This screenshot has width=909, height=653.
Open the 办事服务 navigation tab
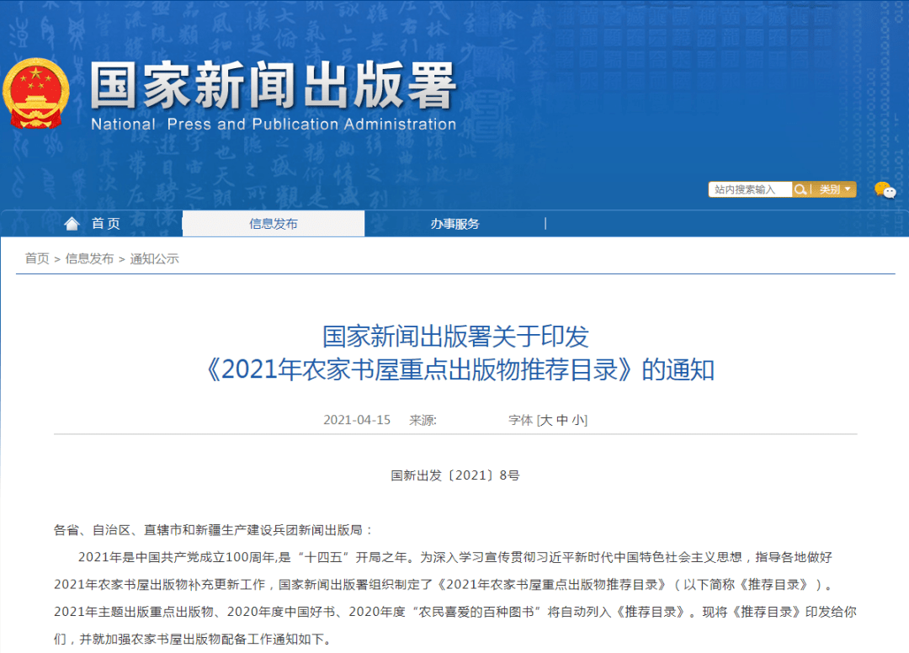click(x=455, y=224)
